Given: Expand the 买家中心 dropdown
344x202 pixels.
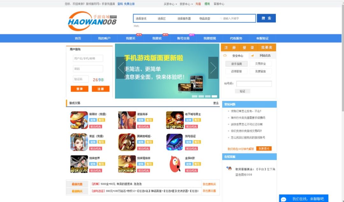Looking at the screenshot, I should tap(170, 4).
